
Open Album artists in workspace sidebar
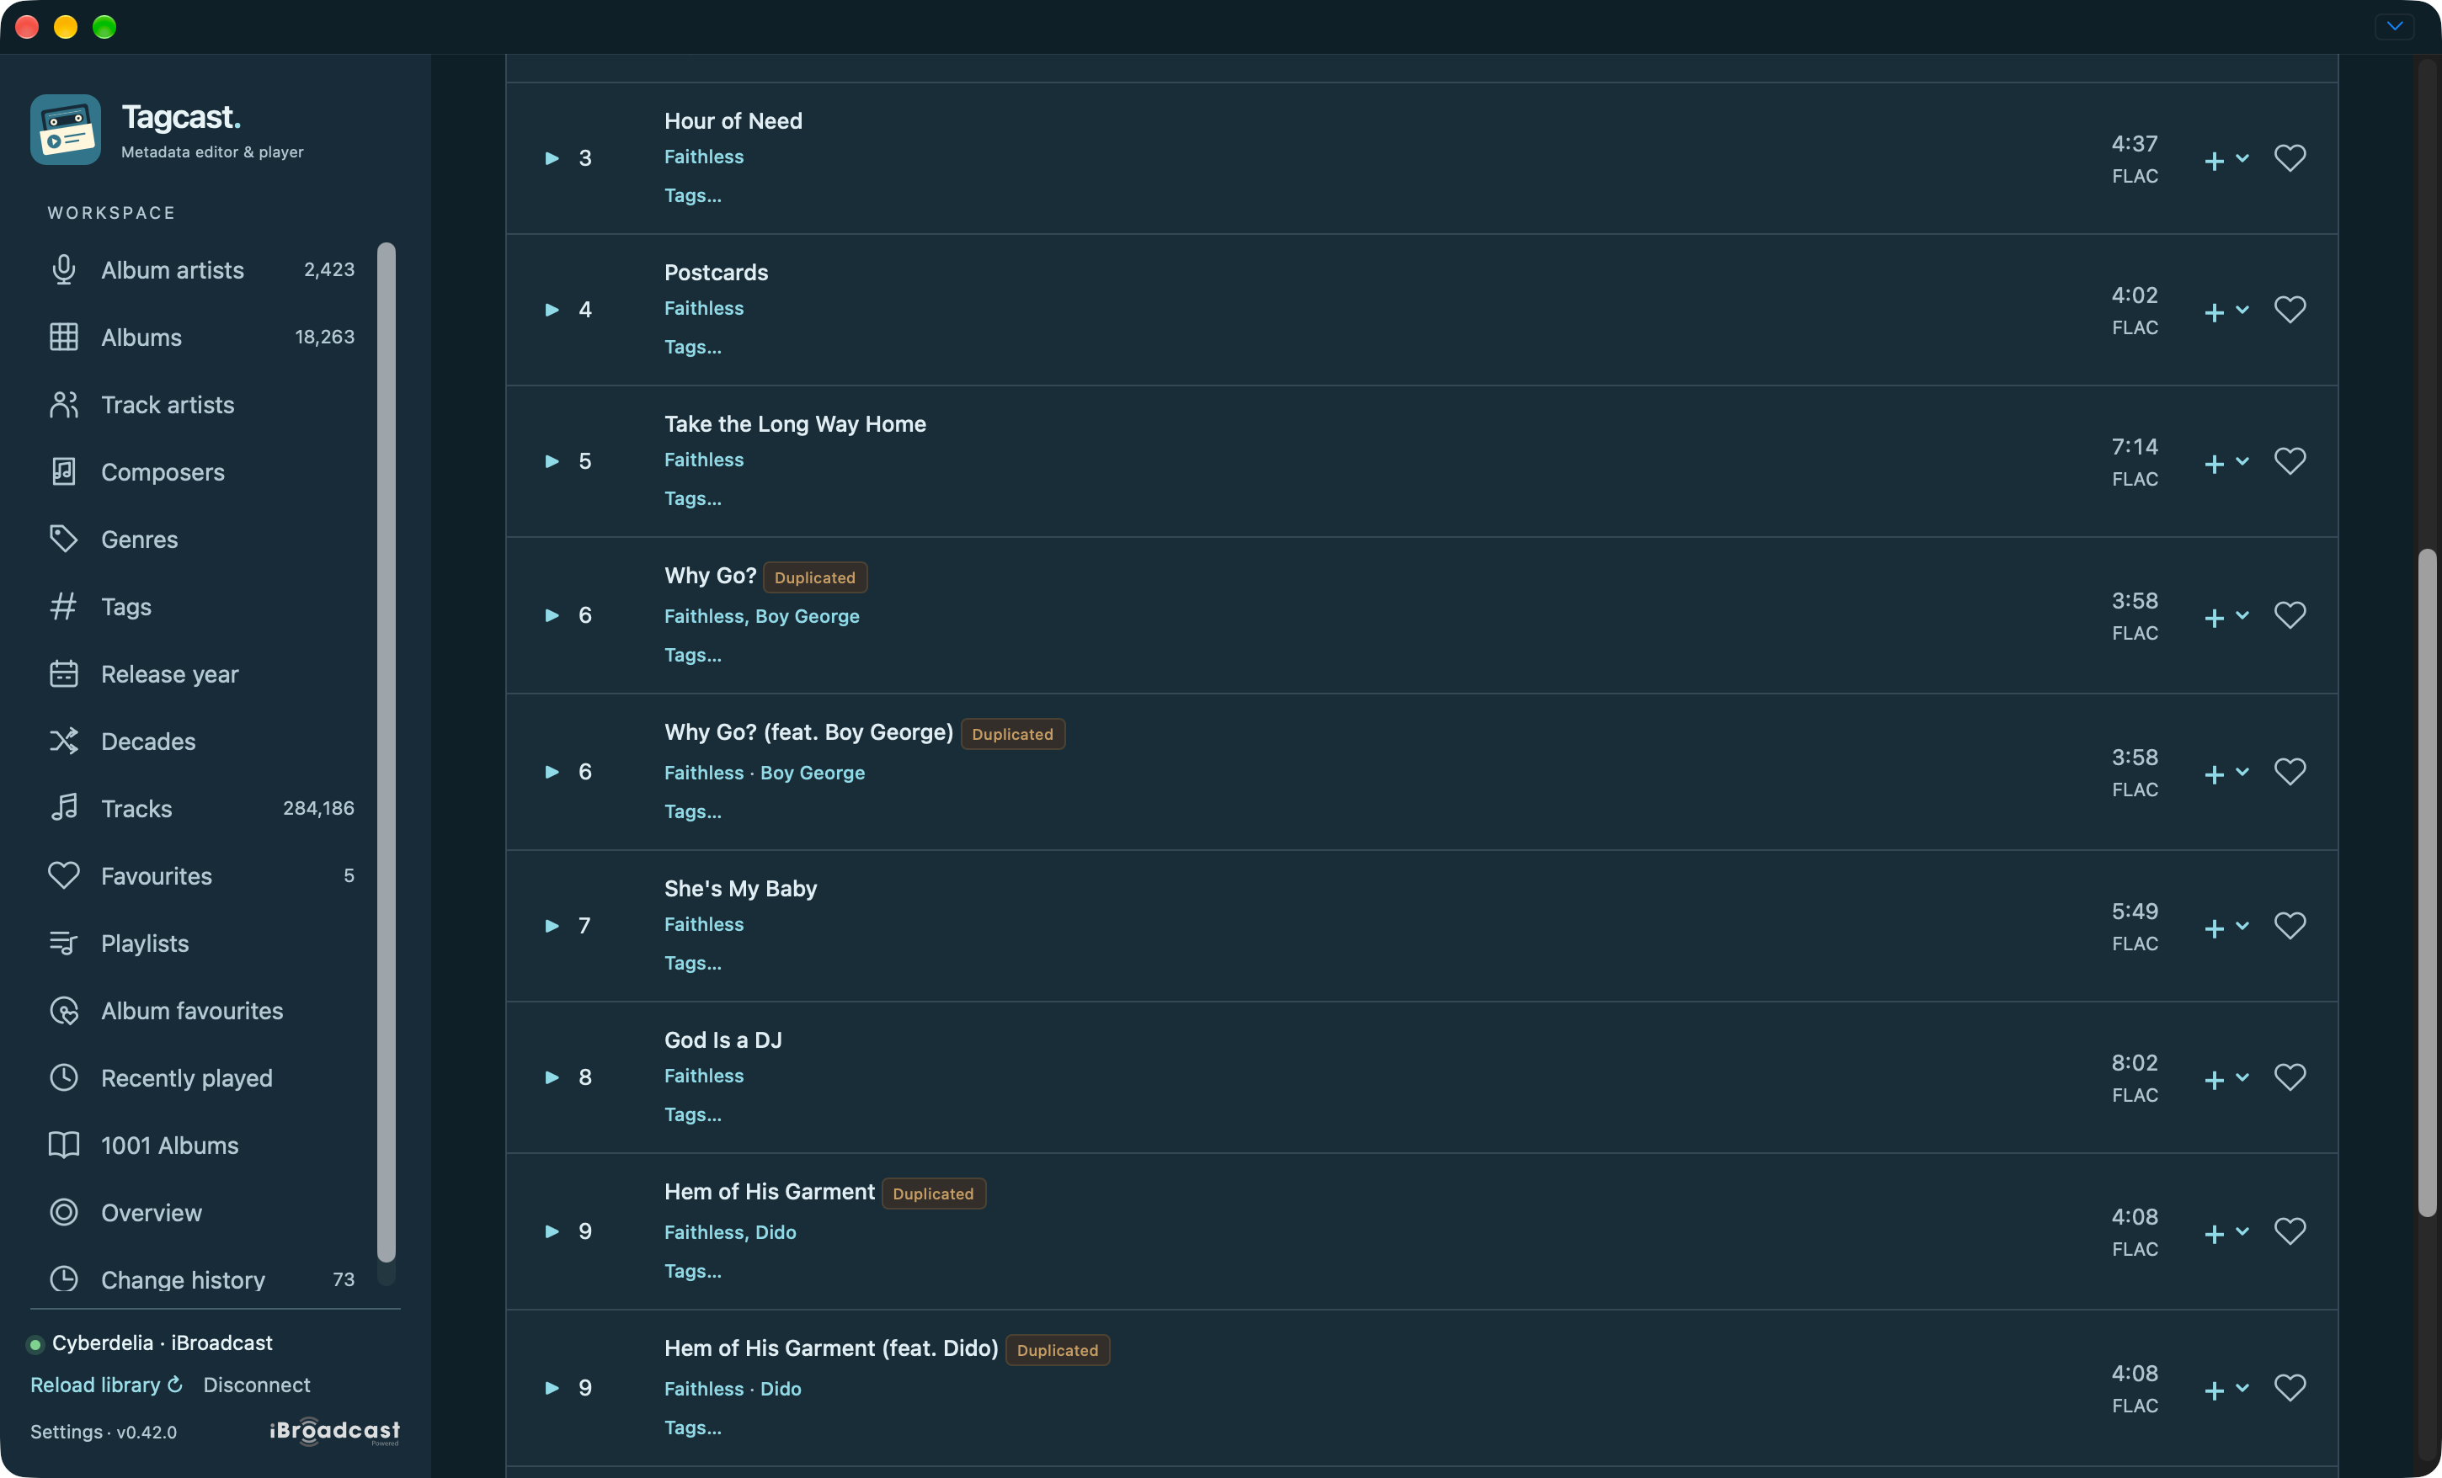202,269
